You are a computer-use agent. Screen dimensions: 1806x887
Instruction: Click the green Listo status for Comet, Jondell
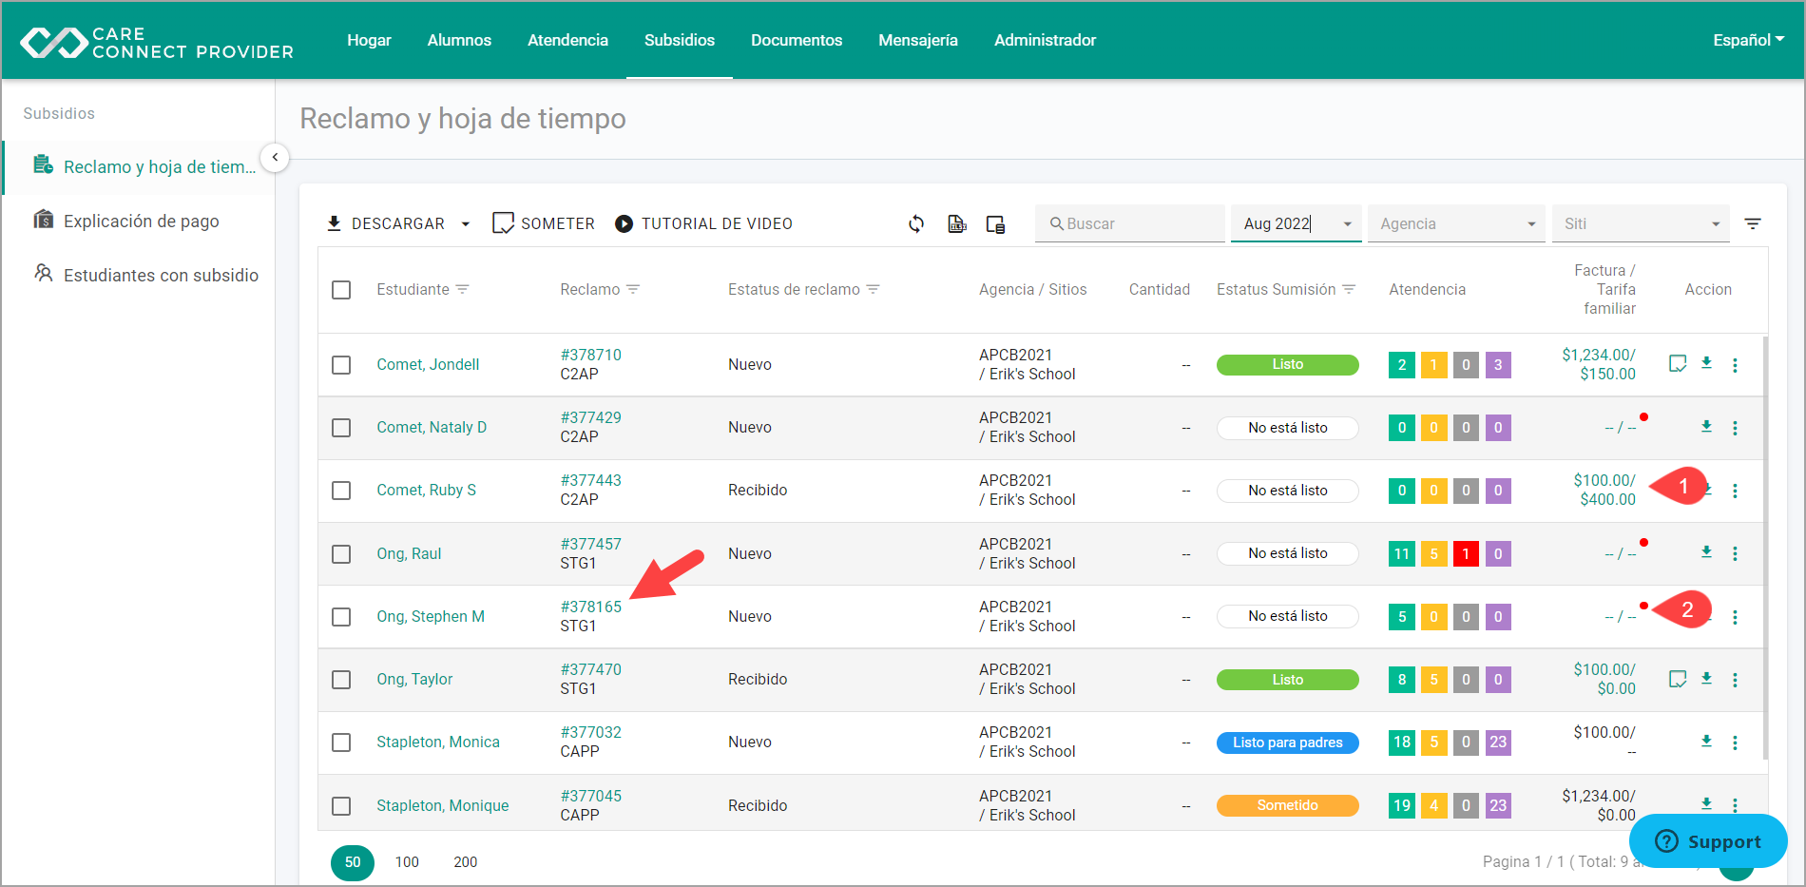(x=1288, y=364)
